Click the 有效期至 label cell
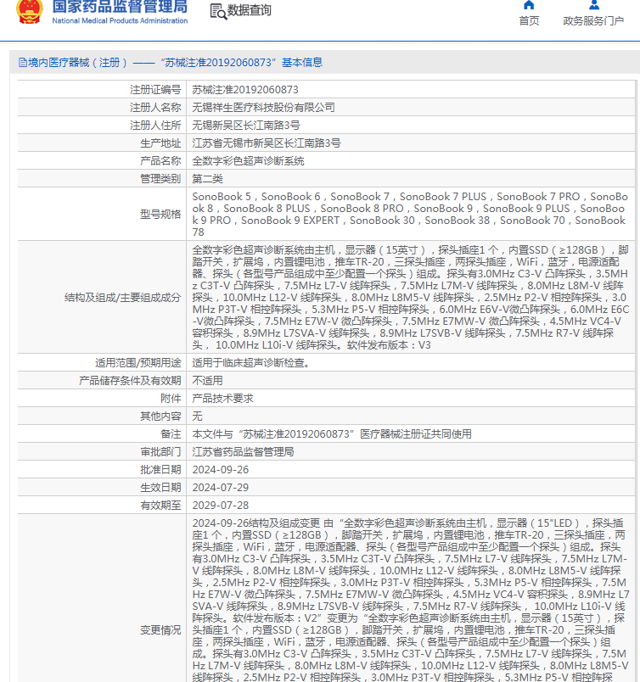Screen dimensions: 640x682 [x=102, y=506]
